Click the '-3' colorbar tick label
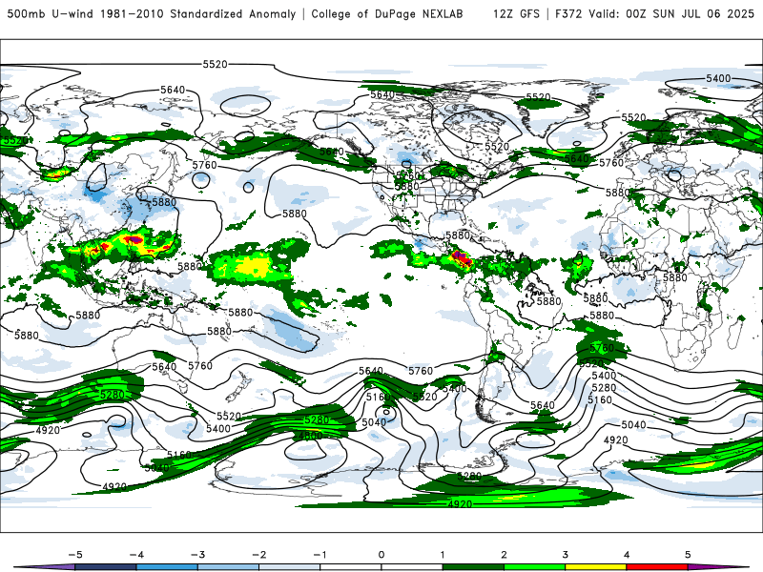The width and height of the screenshot is (763, 572). (197, 555)
